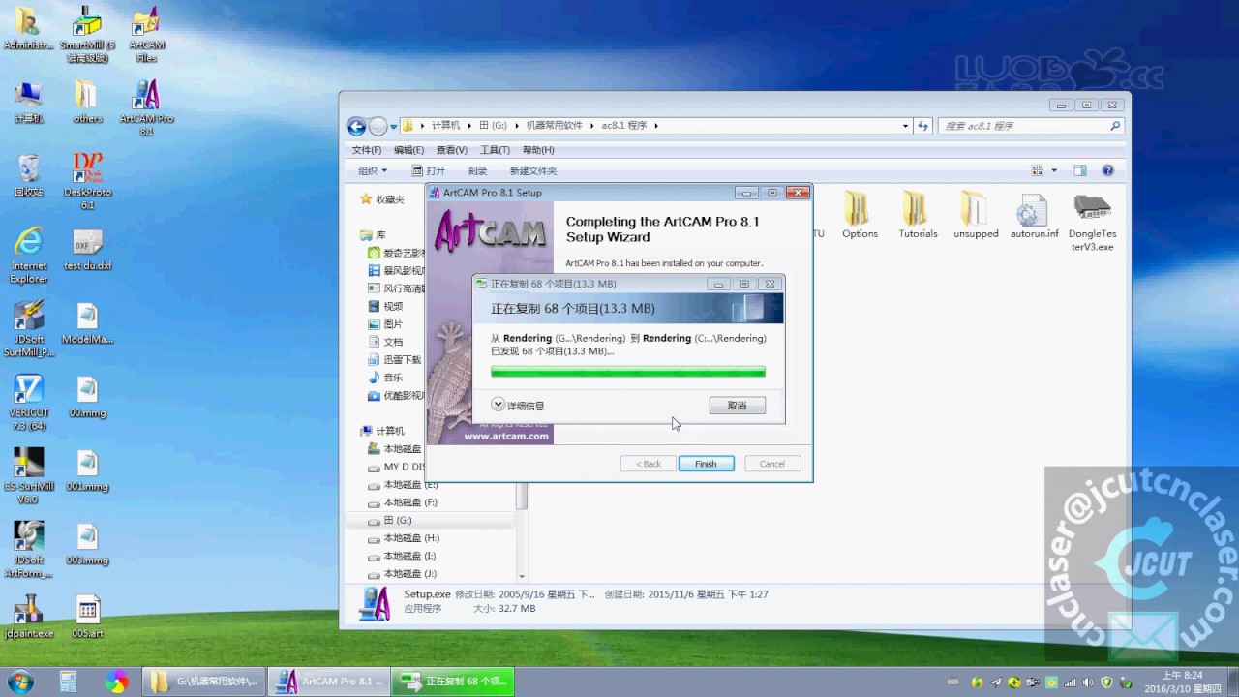Click the Explorer search input field

click(1023, 126)
